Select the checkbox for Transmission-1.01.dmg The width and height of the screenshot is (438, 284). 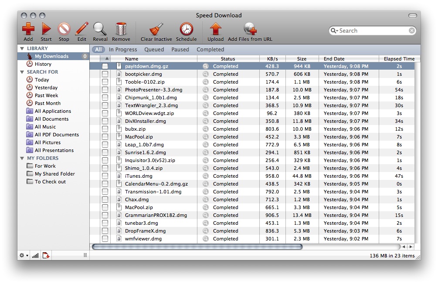point(105,192)
